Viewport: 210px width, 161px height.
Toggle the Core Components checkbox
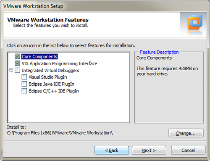[17, 56]
